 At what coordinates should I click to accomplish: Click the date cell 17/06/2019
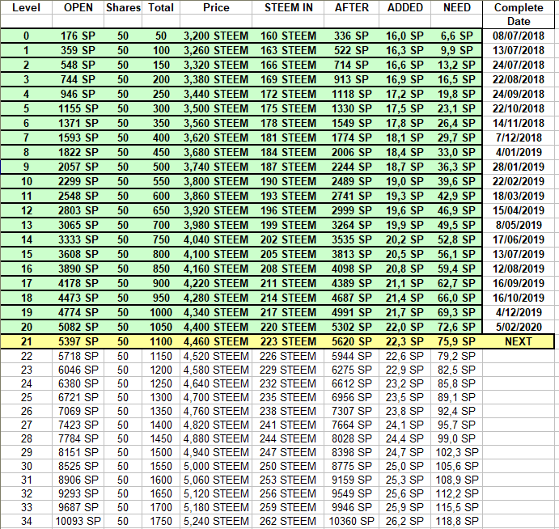519,240
